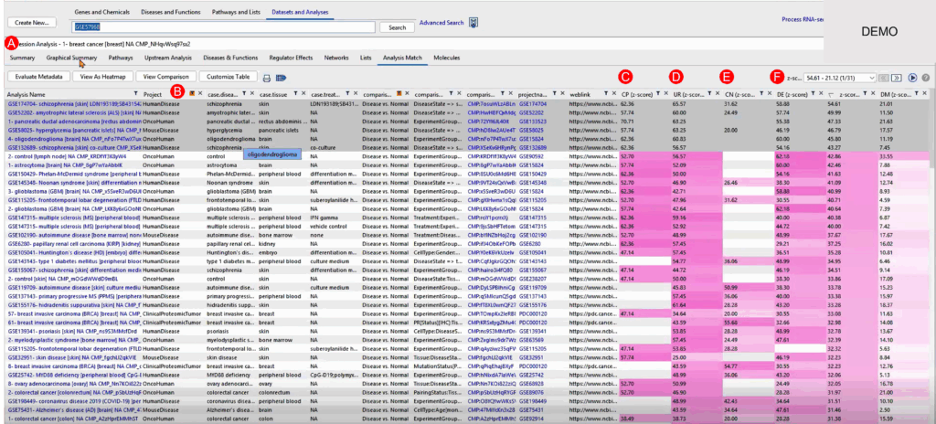This screenshot has height=424, width=936.
Task: Open the PDC000120 project link in row 57- breast invasive carcinoma
Action: pos(533,313)
